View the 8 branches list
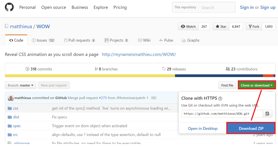The height and width of the screenshot is (147, 278). click(106, 69)
